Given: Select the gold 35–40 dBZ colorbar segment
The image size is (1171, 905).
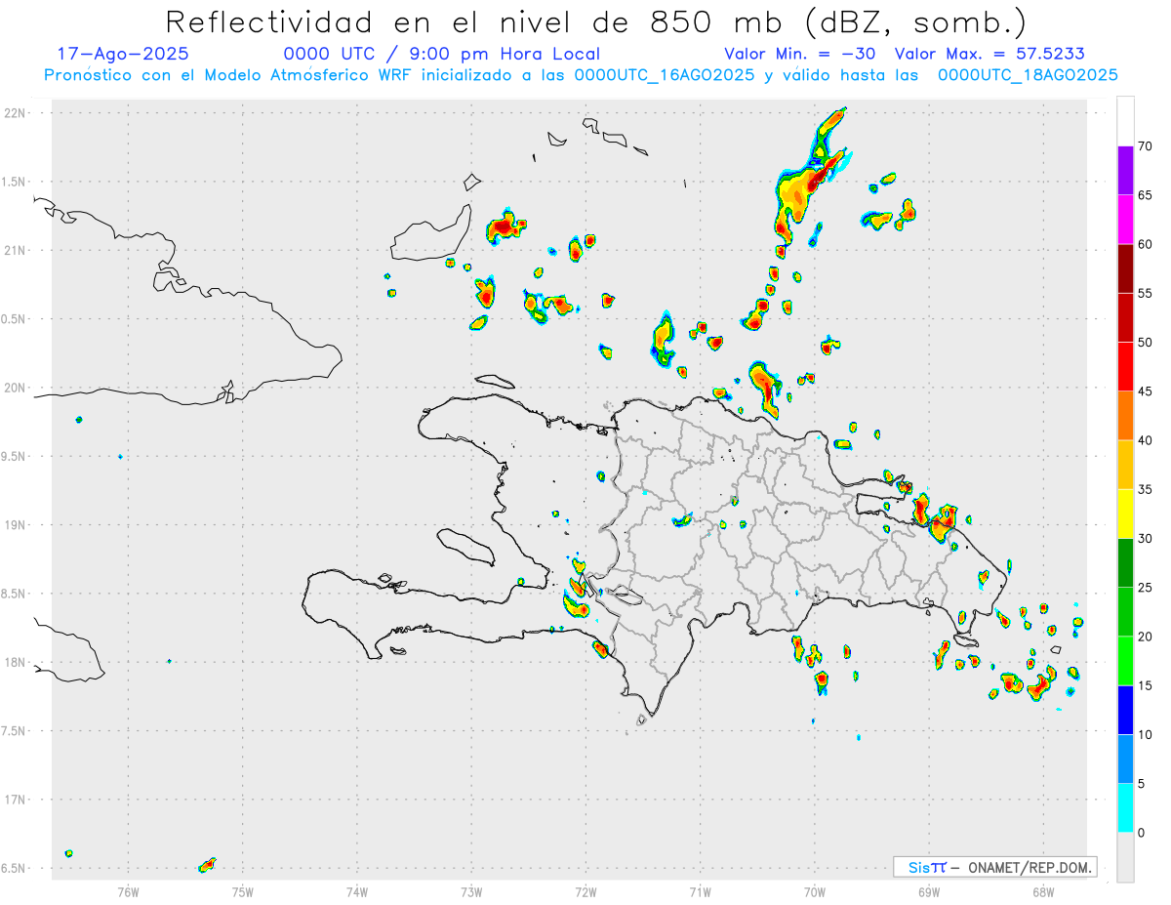Looking at the screenshot, I should coord(1125,465).
